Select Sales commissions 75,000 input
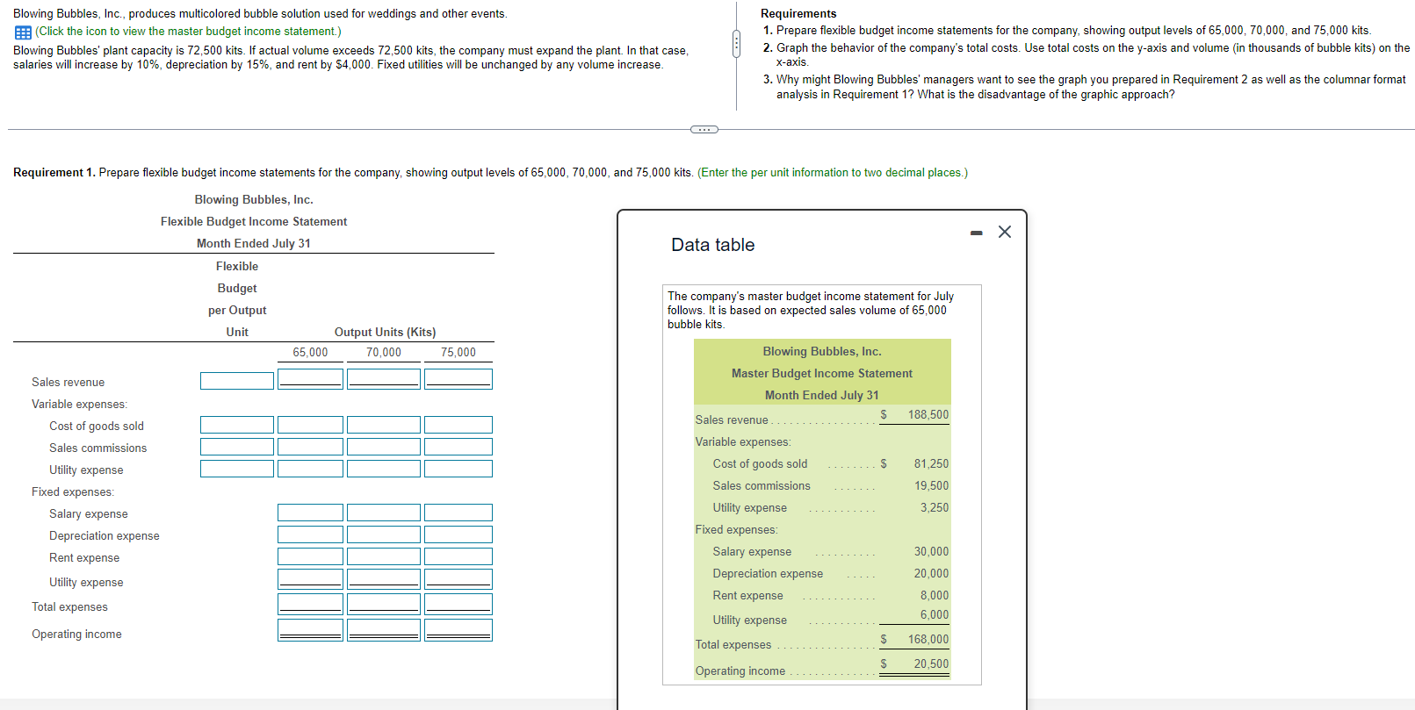The image size is (1415, 710). 458,447
